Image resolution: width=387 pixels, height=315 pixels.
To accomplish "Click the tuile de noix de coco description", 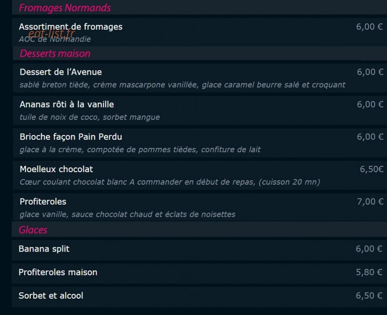I will [90, 117].
